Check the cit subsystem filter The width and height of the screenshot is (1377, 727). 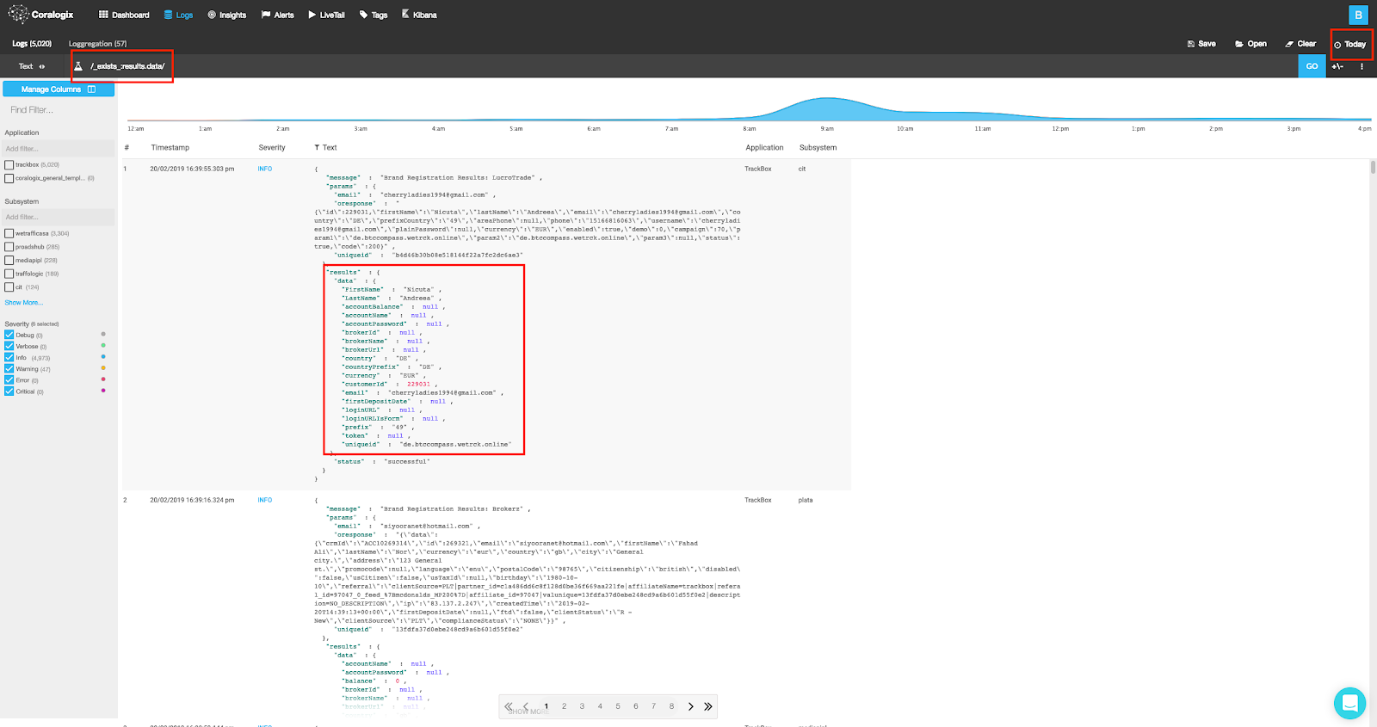[9, 287]
